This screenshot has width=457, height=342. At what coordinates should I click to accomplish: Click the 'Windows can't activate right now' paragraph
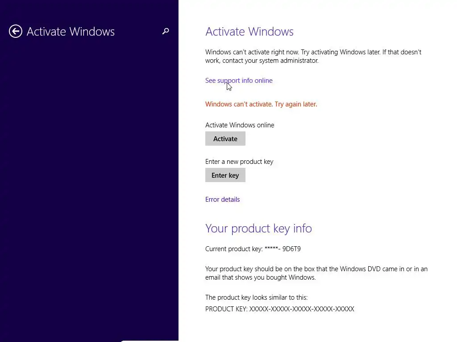coord(313,56)
